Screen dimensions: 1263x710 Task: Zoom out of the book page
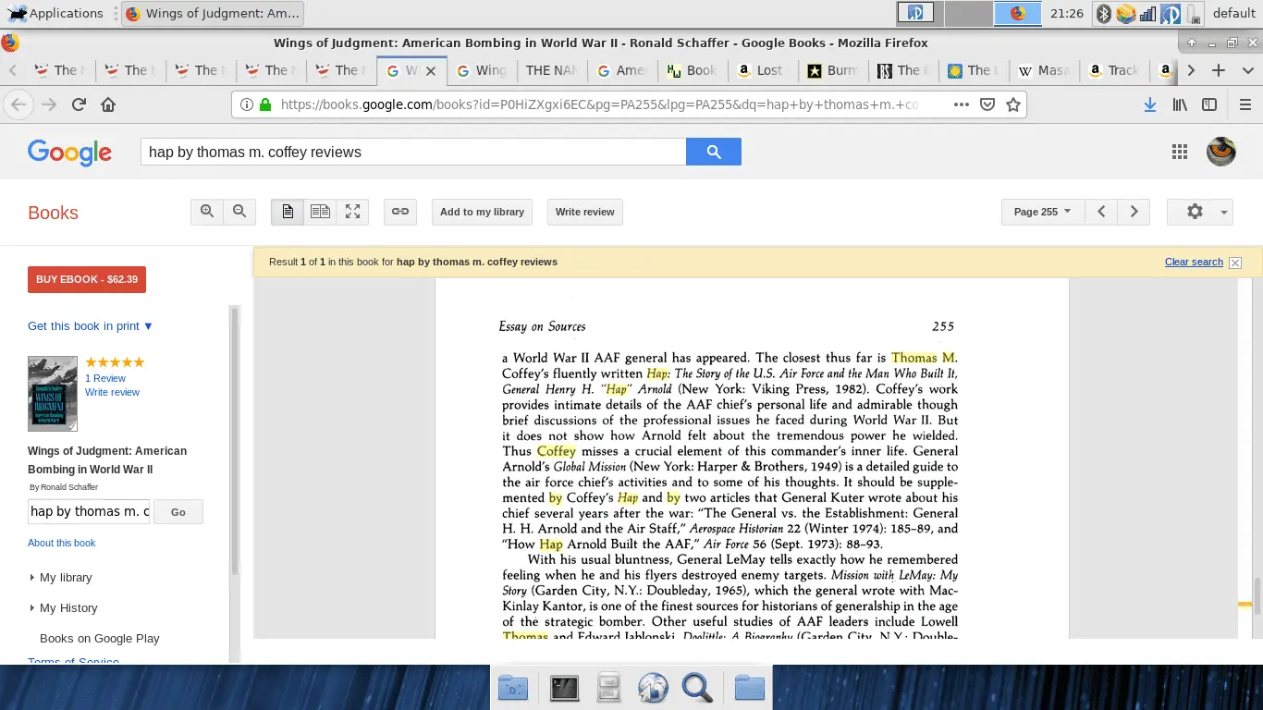[239, 211]
